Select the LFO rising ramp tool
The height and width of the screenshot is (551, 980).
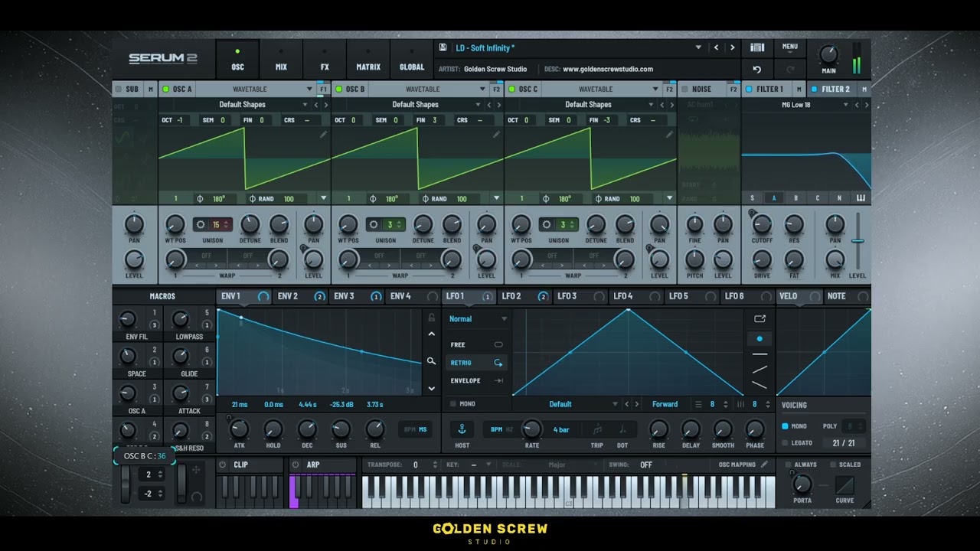click(x=759, y=370)
